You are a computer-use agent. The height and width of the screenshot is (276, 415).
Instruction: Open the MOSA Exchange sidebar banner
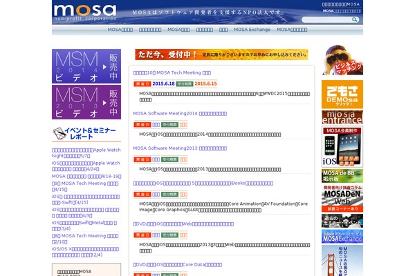tap(342, 237)
